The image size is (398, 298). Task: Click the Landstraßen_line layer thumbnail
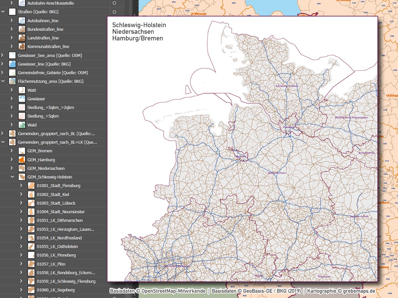click(22, 38)
